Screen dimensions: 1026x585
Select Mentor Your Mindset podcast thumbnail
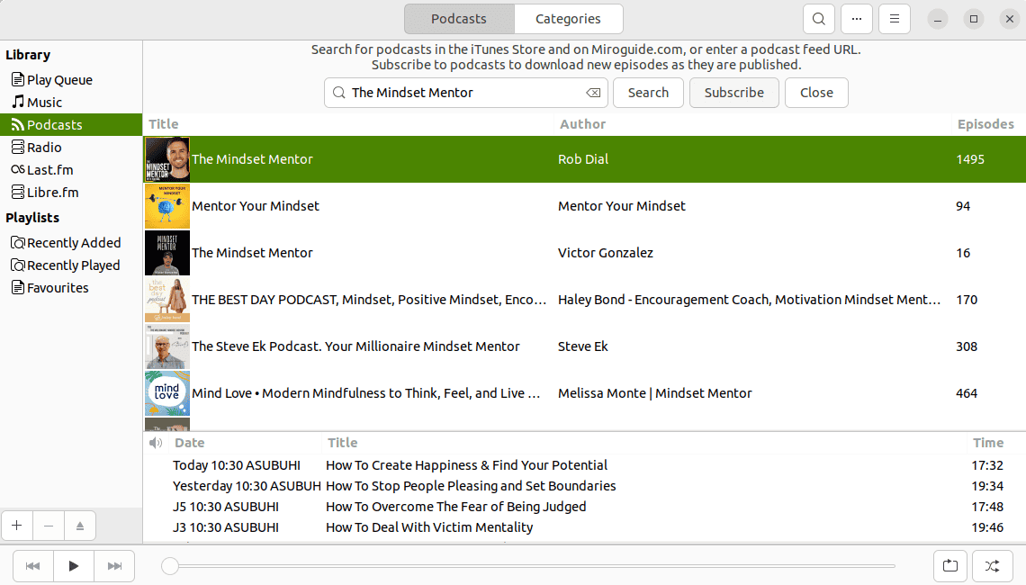pyautogui.click(x=167, y=206)
